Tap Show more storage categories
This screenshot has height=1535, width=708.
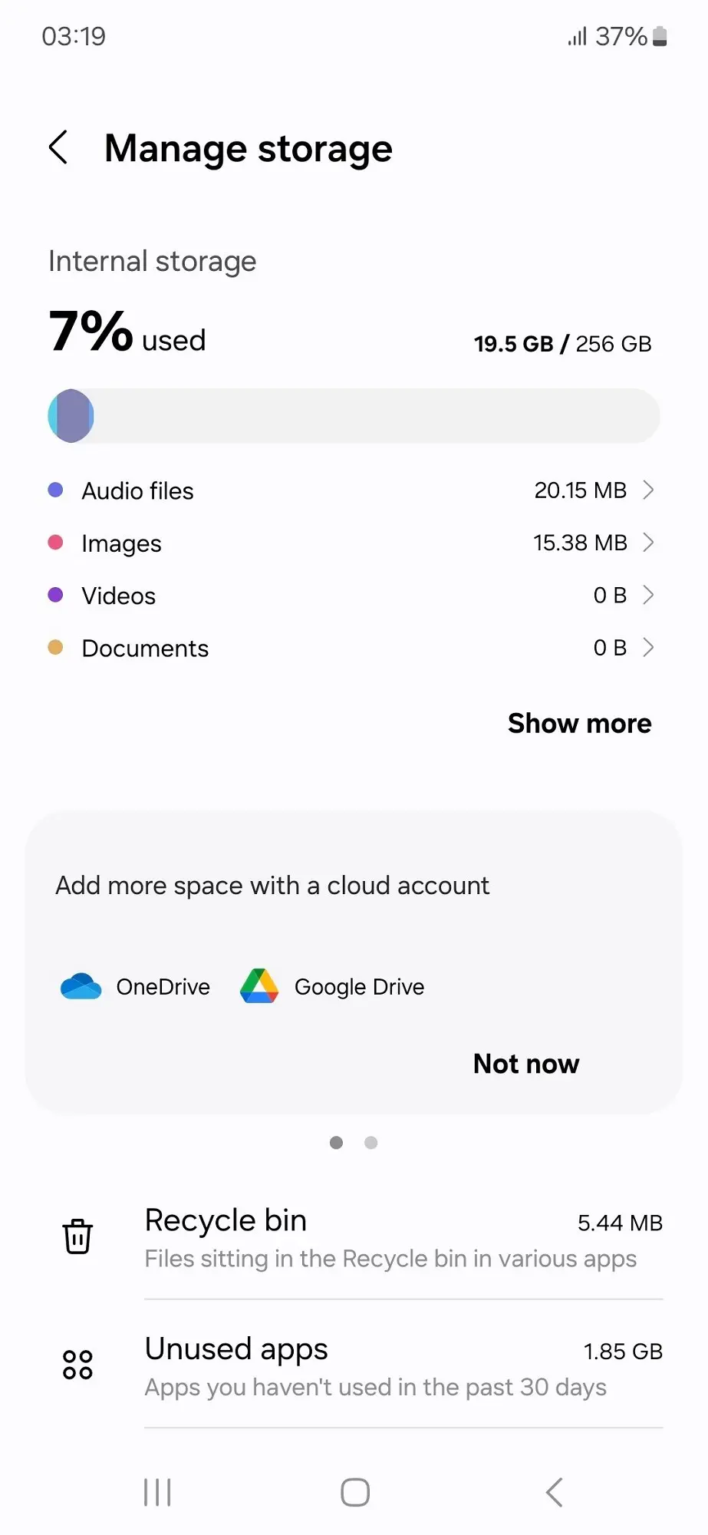[x=579, y=723]
